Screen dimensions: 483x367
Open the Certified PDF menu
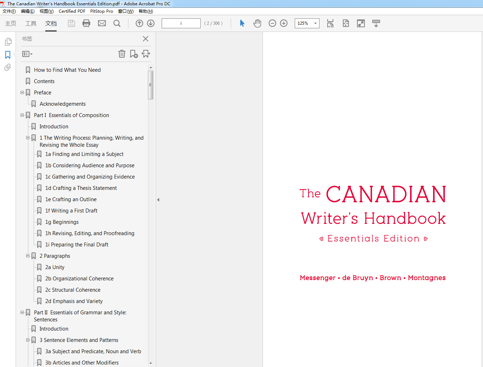click(72, 11)
